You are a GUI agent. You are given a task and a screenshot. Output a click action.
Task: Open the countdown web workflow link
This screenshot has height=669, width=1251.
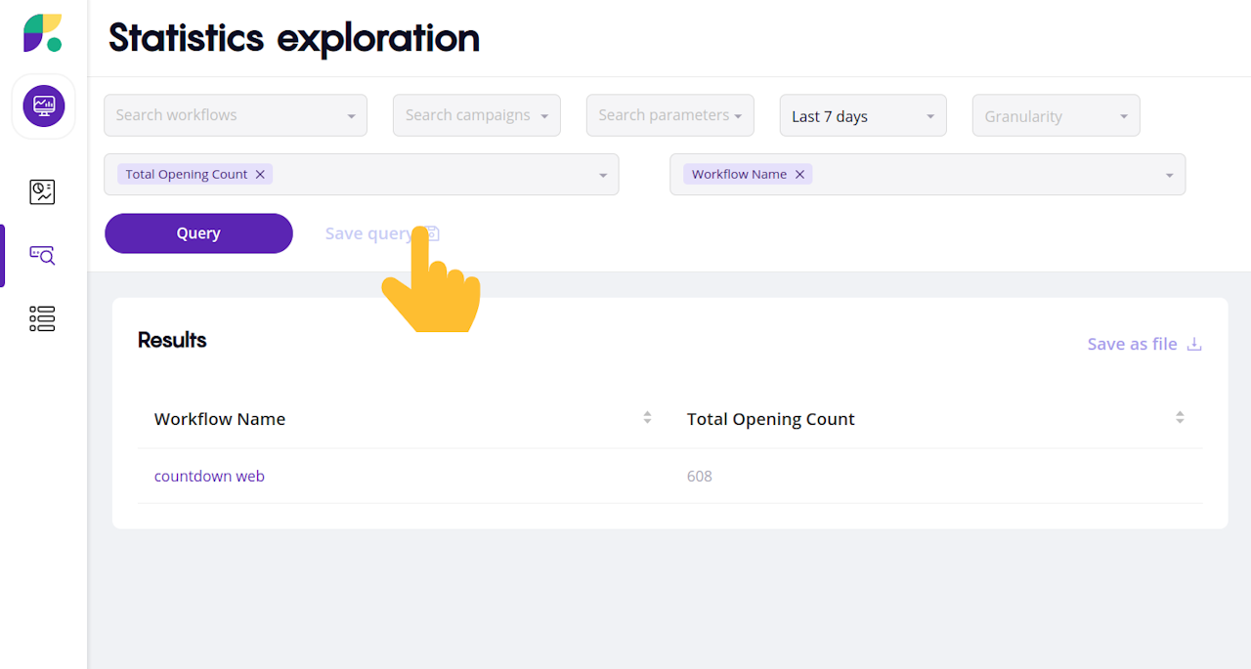coord(209,477)
